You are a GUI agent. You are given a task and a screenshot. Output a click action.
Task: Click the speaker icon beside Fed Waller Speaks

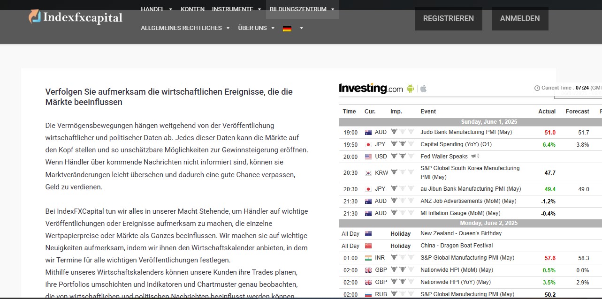[475, 157]
